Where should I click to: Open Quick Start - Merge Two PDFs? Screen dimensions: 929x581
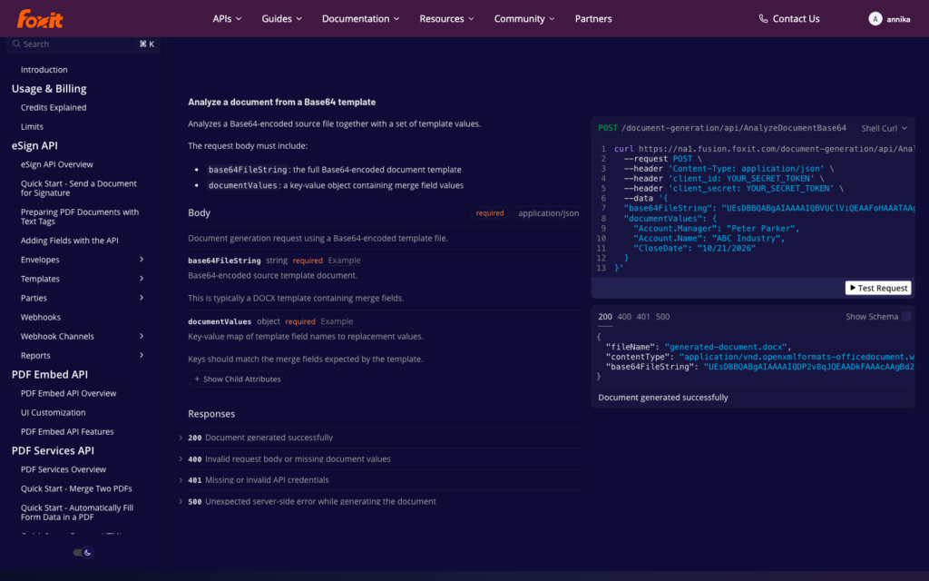76,488
